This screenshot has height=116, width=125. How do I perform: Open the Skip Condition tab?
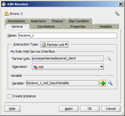point(79,21)
